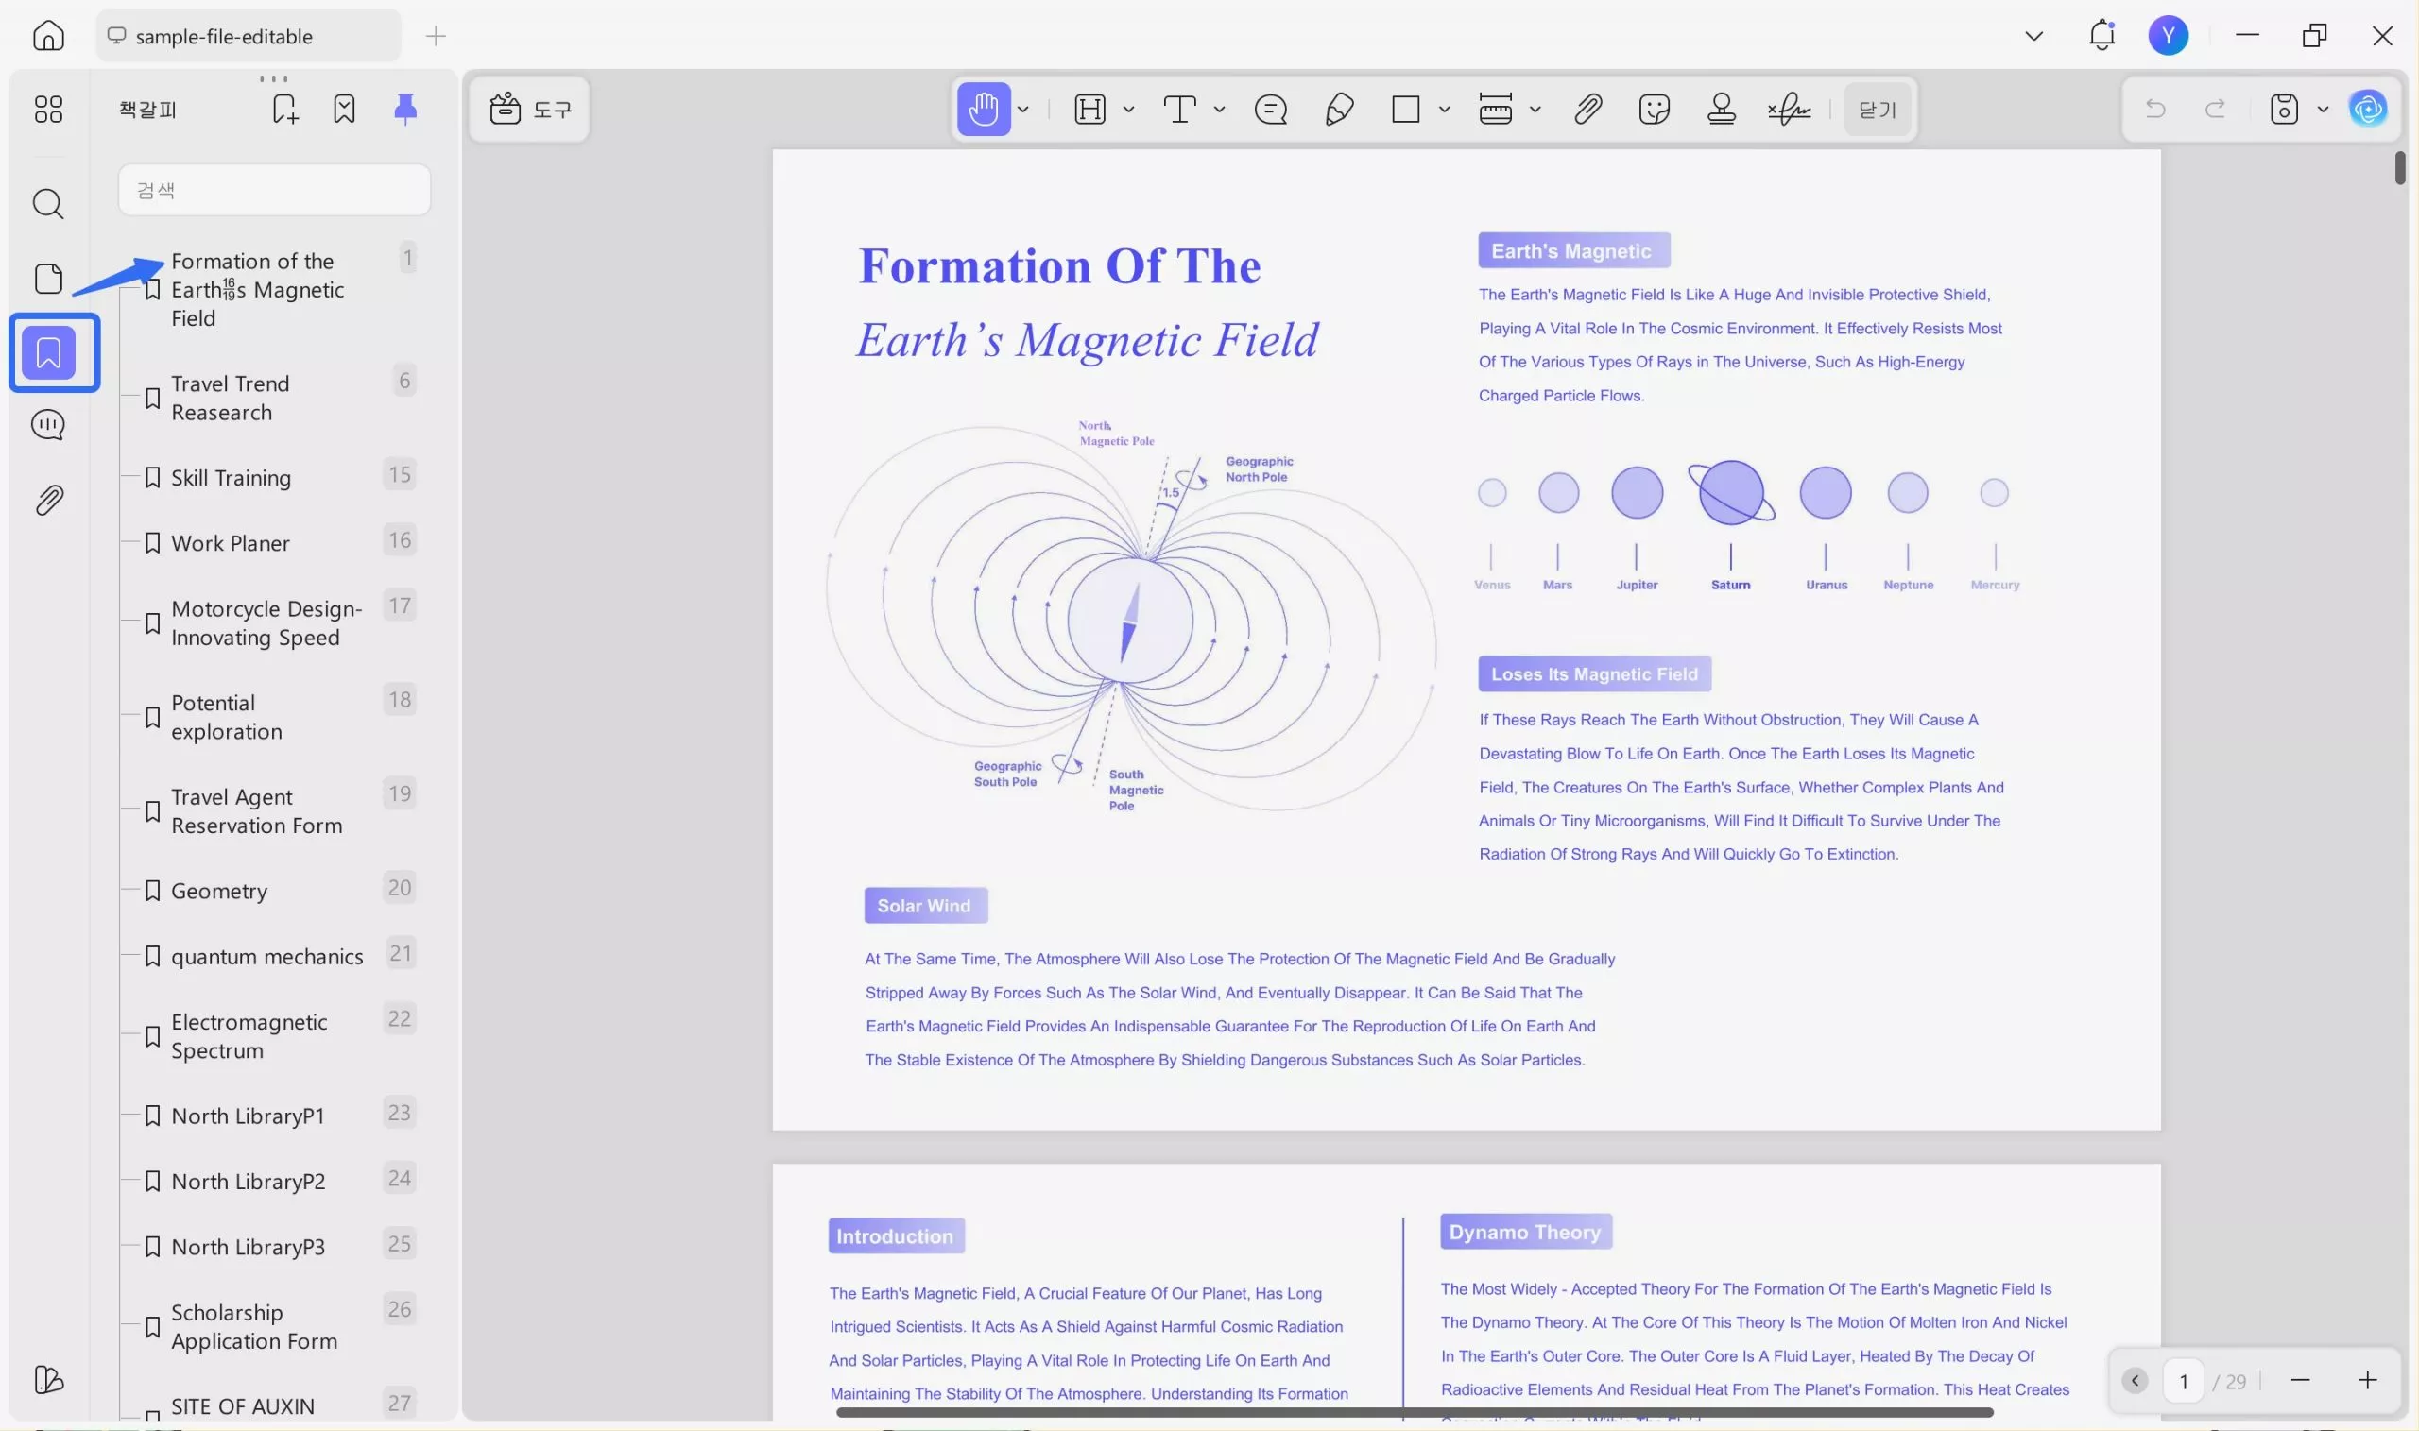Image resolution: width=2419 pixels, height=1431 pixels.
Task: Open the page panel icon in sidebar
Action: (x=48, y=279)
